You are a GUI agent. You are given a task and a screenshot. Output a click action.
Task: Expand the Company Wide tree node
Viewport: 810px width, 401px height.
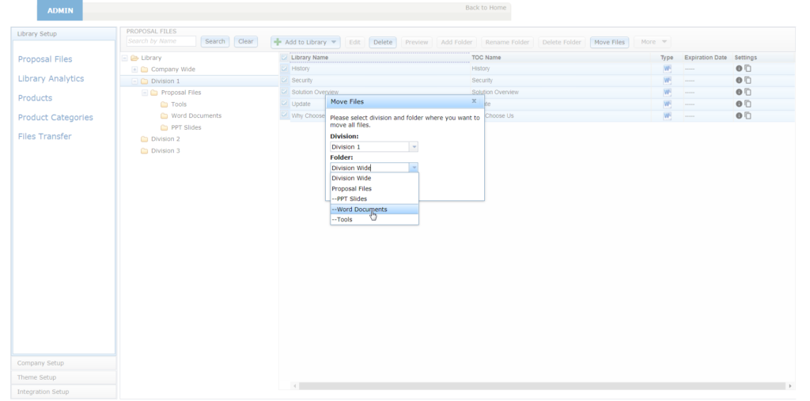point(134,70)
